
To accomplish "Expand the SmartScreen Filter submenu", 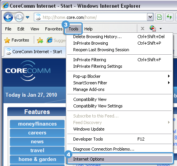I will [120, 83].
